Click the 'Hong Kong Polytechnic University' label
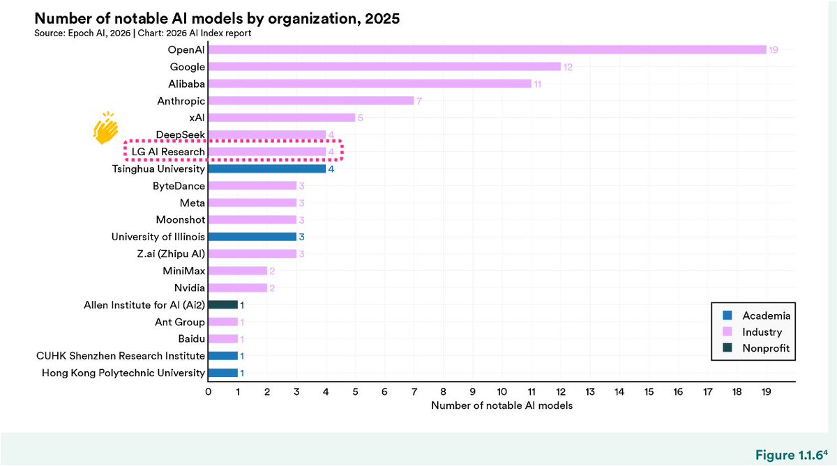 (123, 373)
